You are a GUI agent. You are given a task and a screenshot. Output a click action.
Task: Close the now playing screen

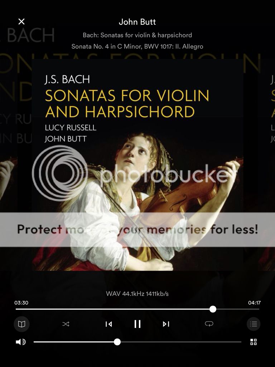(21, 22)
